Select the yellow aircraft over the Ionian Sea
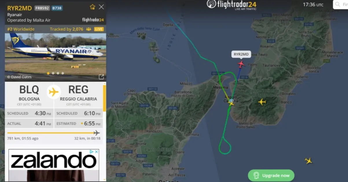The image size is (348, 182). 309,161
